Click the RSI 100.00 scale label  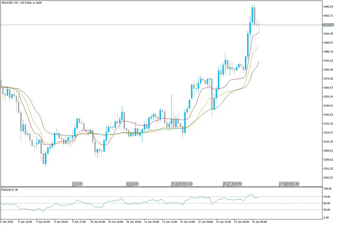pyautogui.click(x=327, y=188)
